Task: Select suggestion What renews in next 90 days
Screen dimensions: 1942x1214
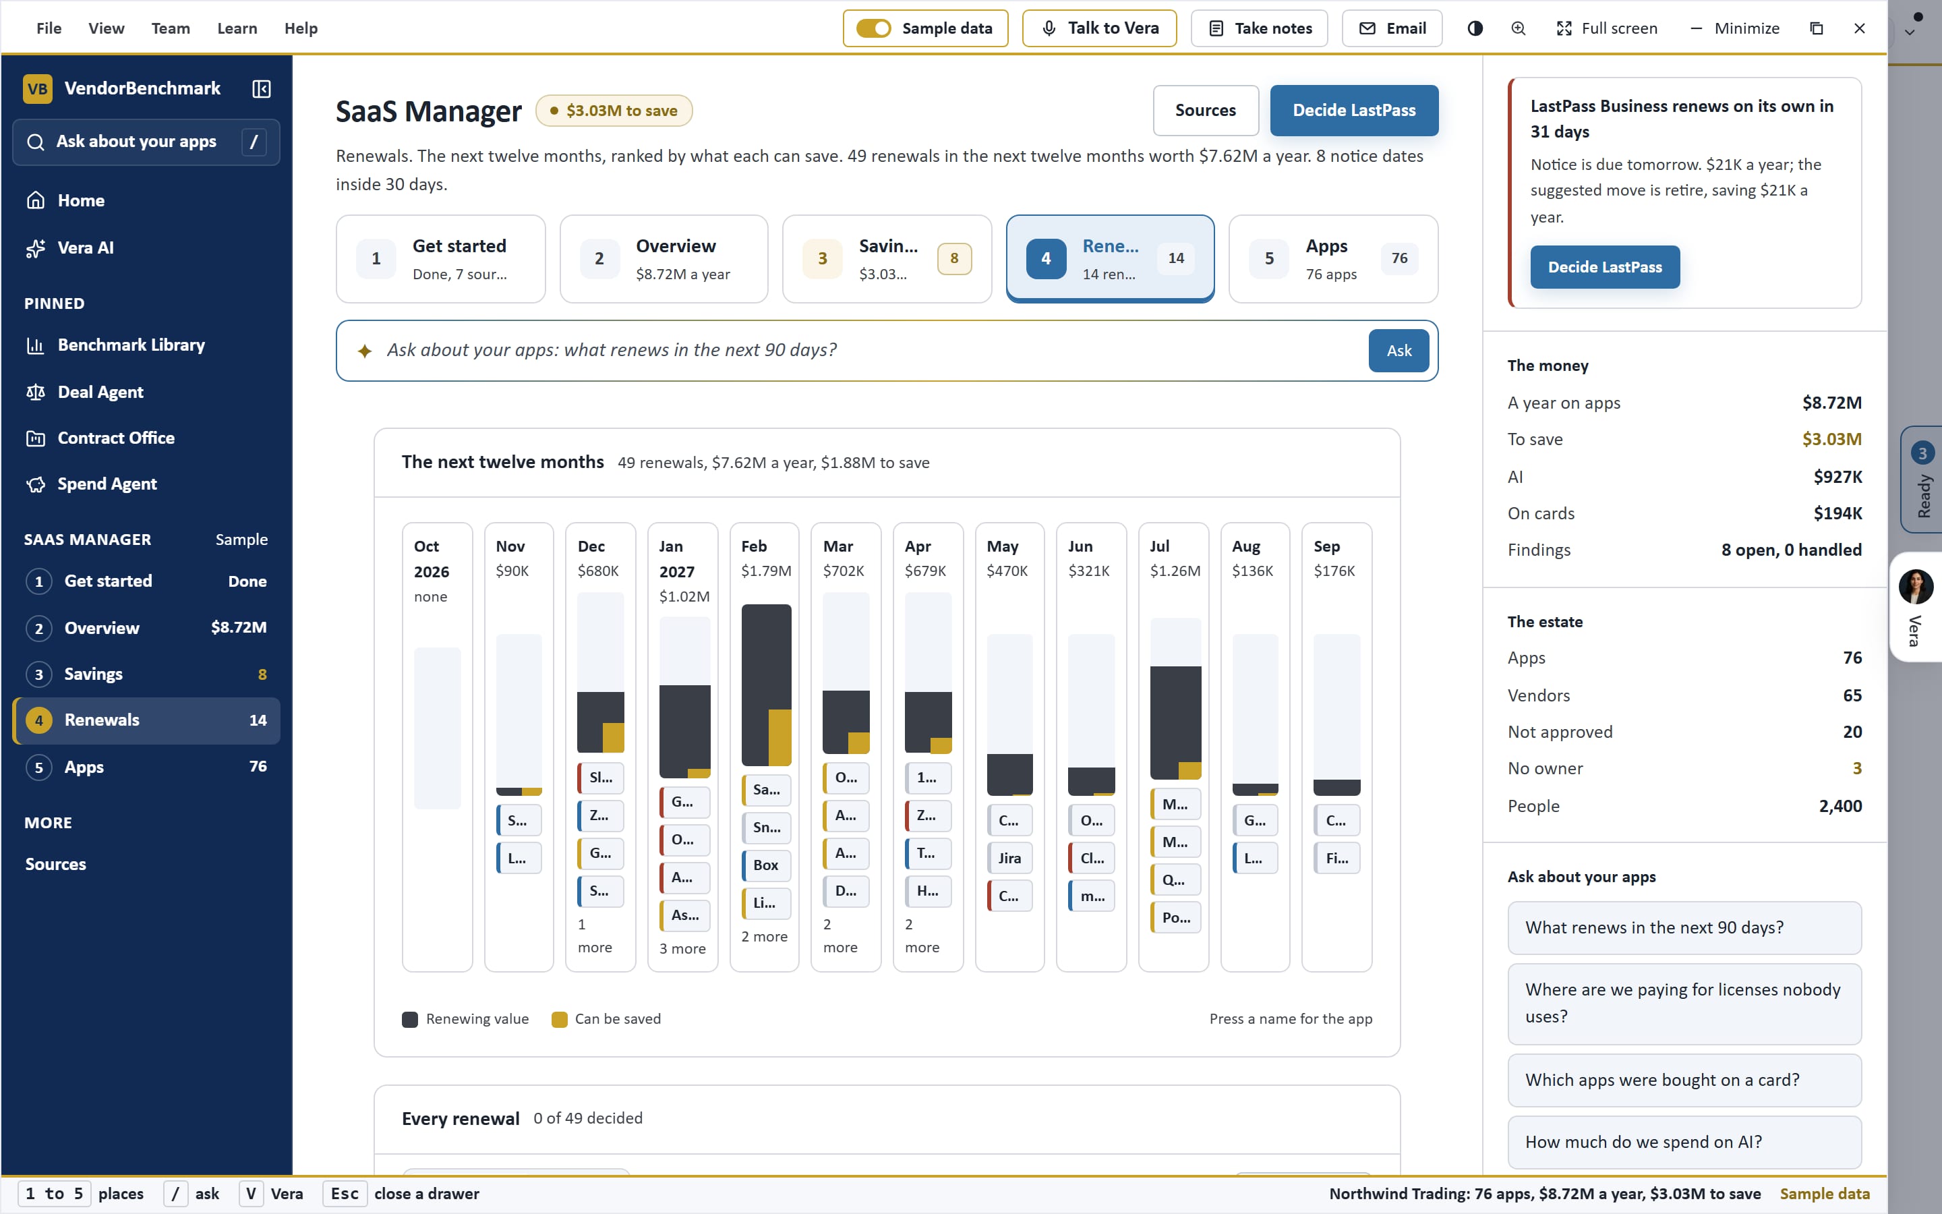Action: click(x=1684, y=927)
